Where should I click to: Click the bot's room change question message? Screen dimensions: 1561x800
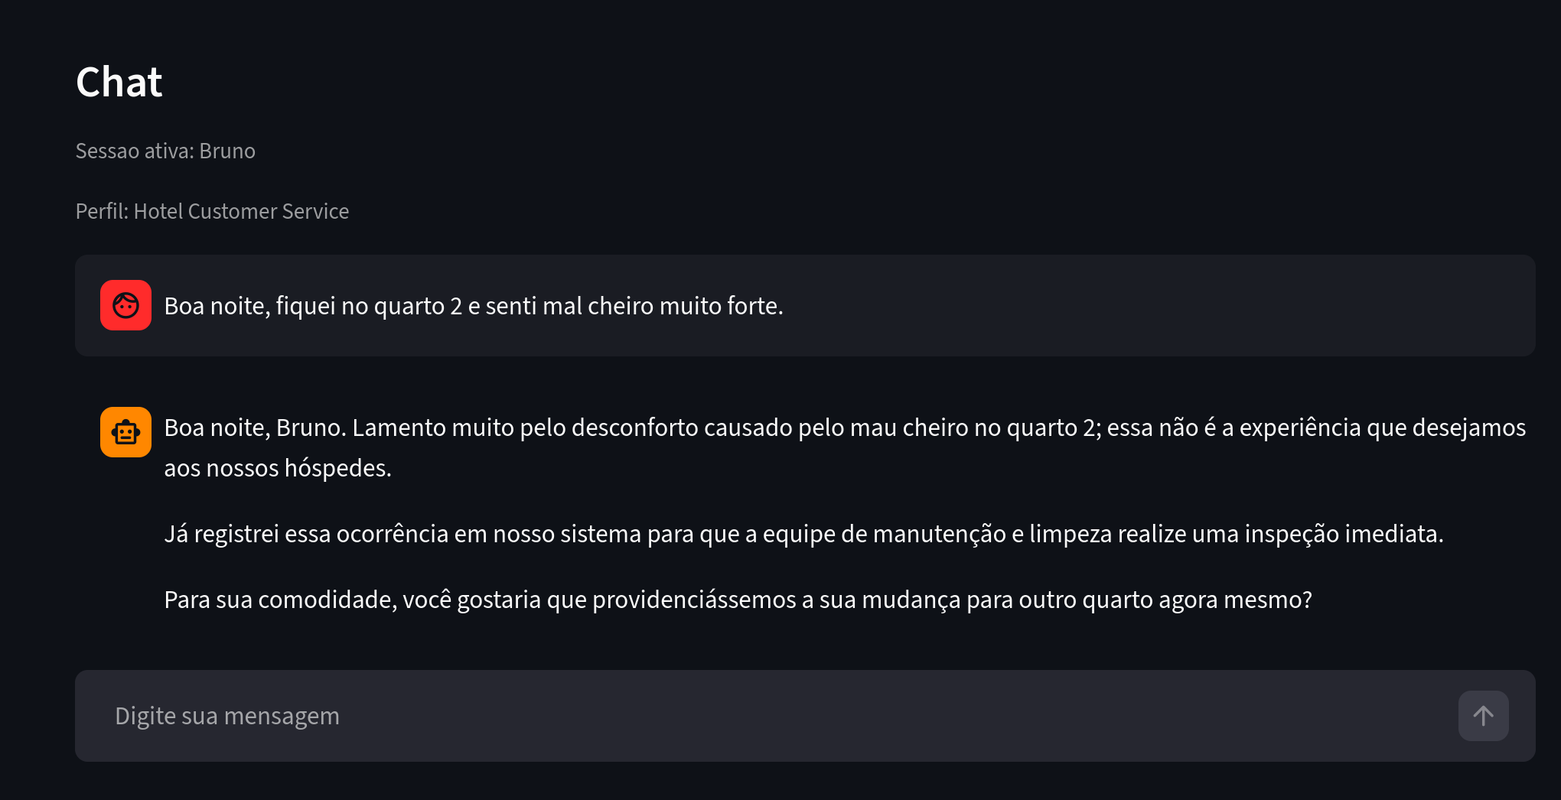click(738, 600)
